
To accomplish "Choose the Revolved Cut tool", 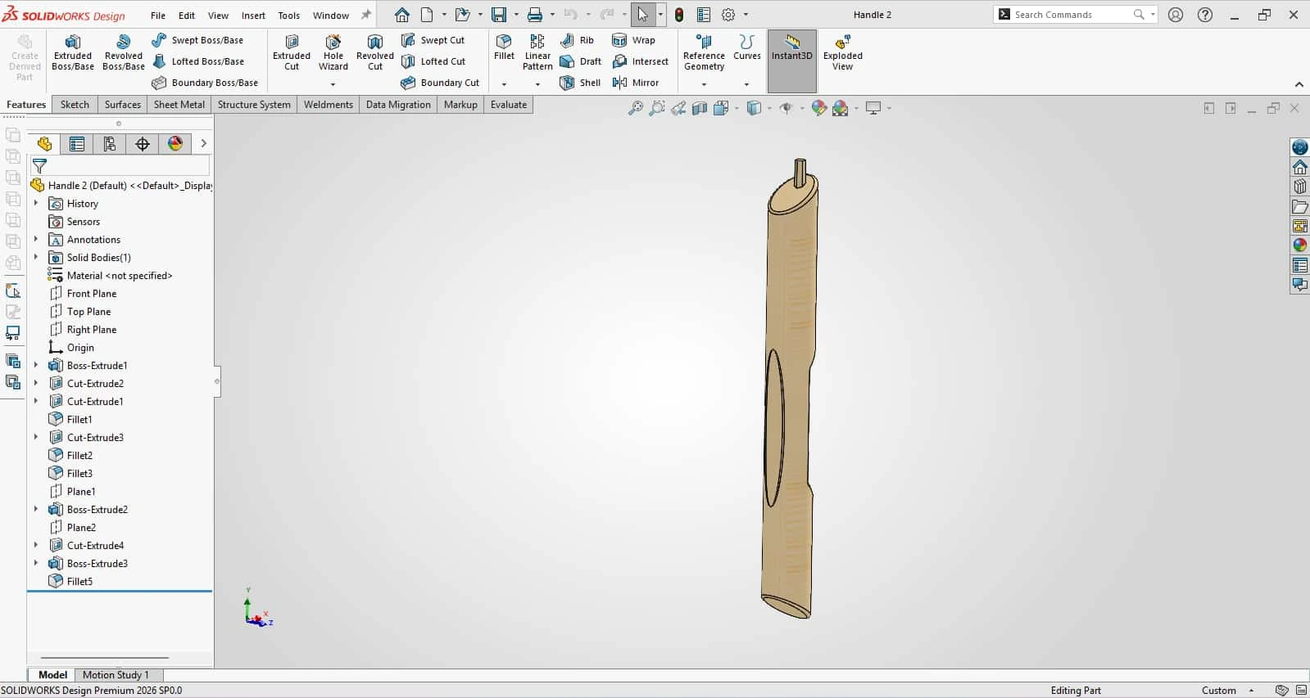I will pos(375,52).
